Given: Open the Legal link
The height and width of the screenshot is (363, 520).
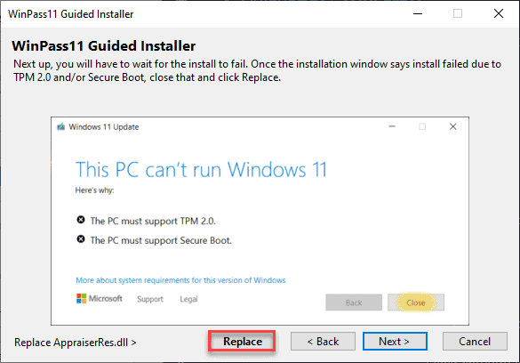Looking at the screenshot, I should point(188,299).
